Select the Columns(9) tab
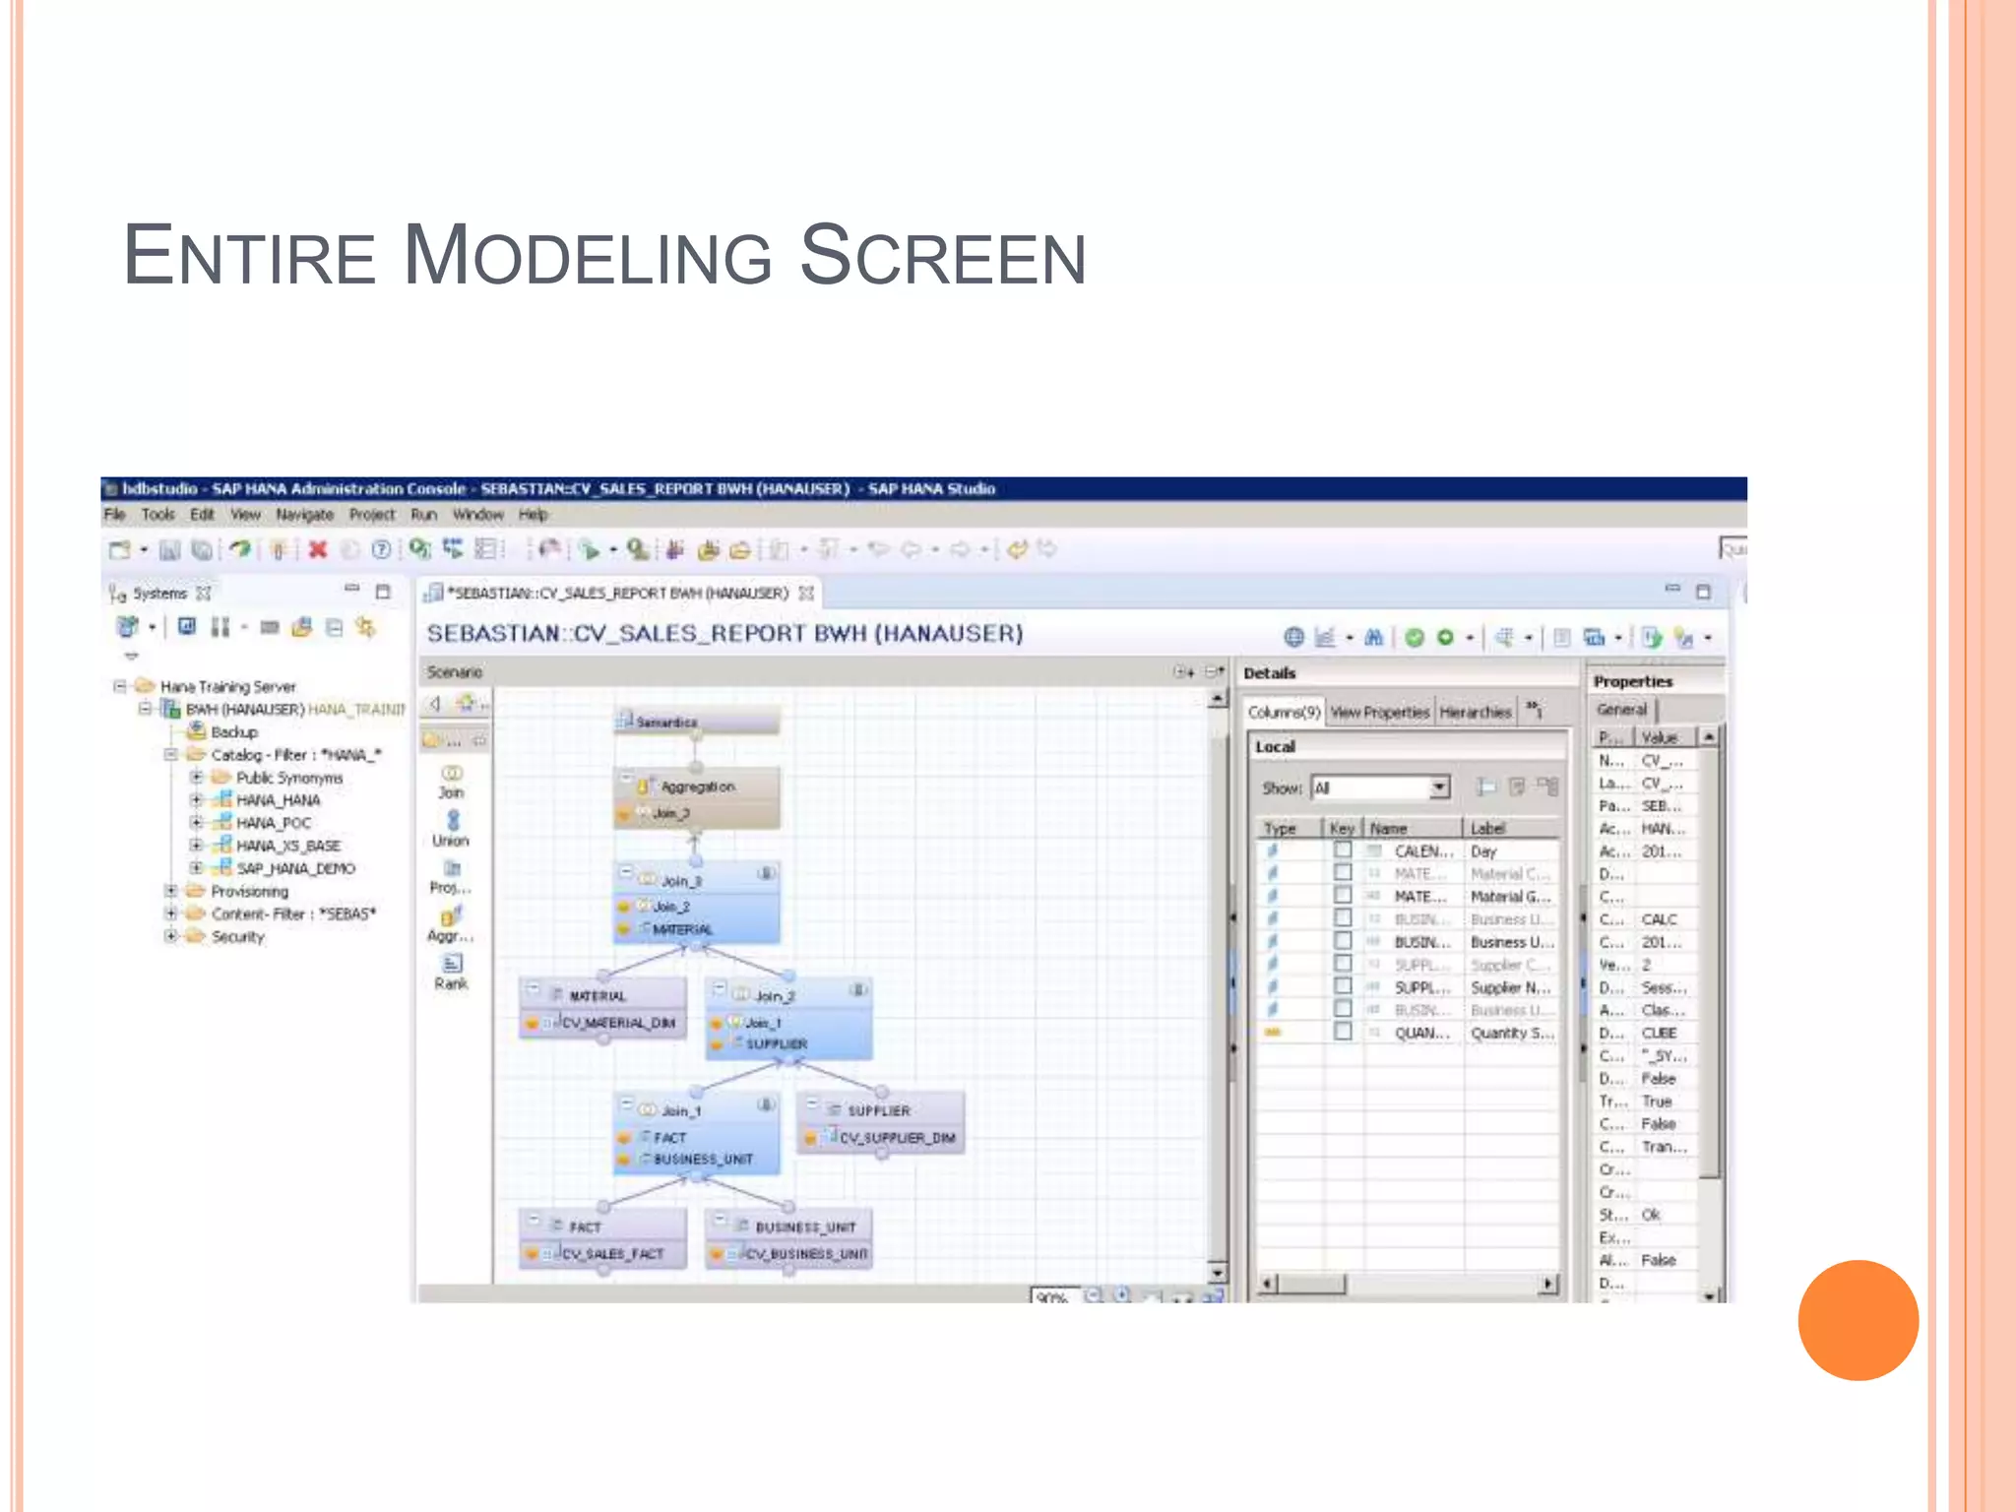 1284,712
